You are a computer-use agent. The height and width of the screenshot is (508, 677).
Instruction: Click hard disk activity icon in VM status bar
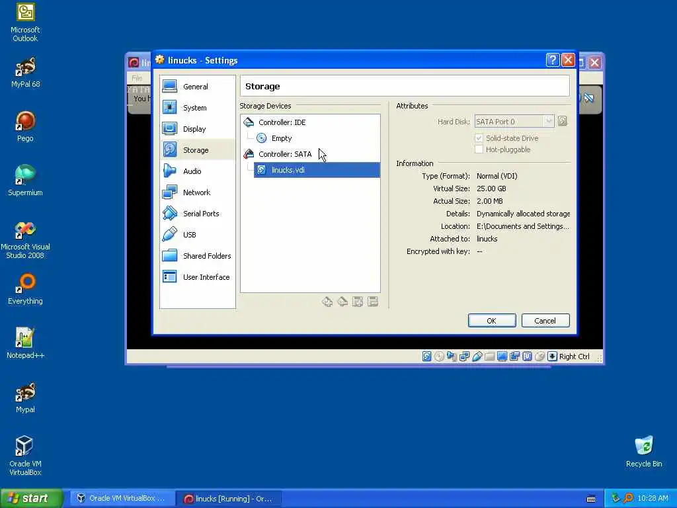(426, 357)
